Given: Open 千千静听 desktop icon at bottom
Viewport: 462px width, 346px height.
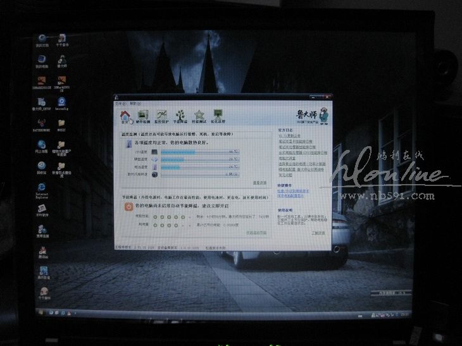Looking at the screenshot, I should (44, 293).
